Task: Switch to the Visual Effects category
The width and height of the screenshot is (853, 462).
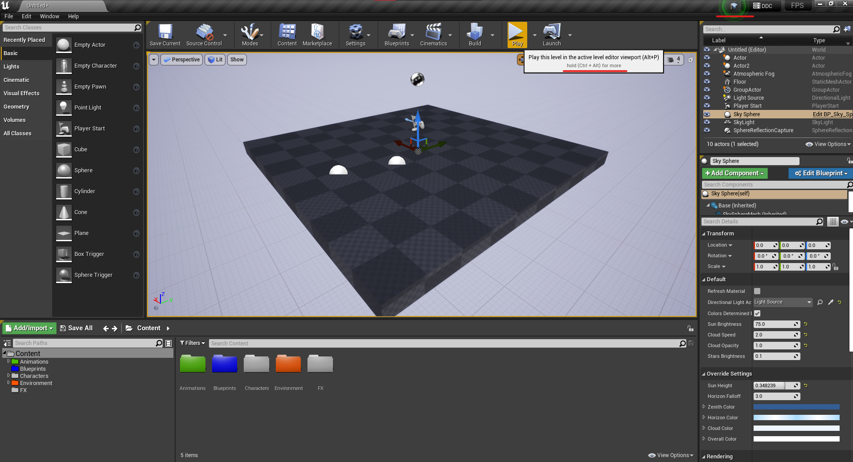Action: [x=26, y=93]
